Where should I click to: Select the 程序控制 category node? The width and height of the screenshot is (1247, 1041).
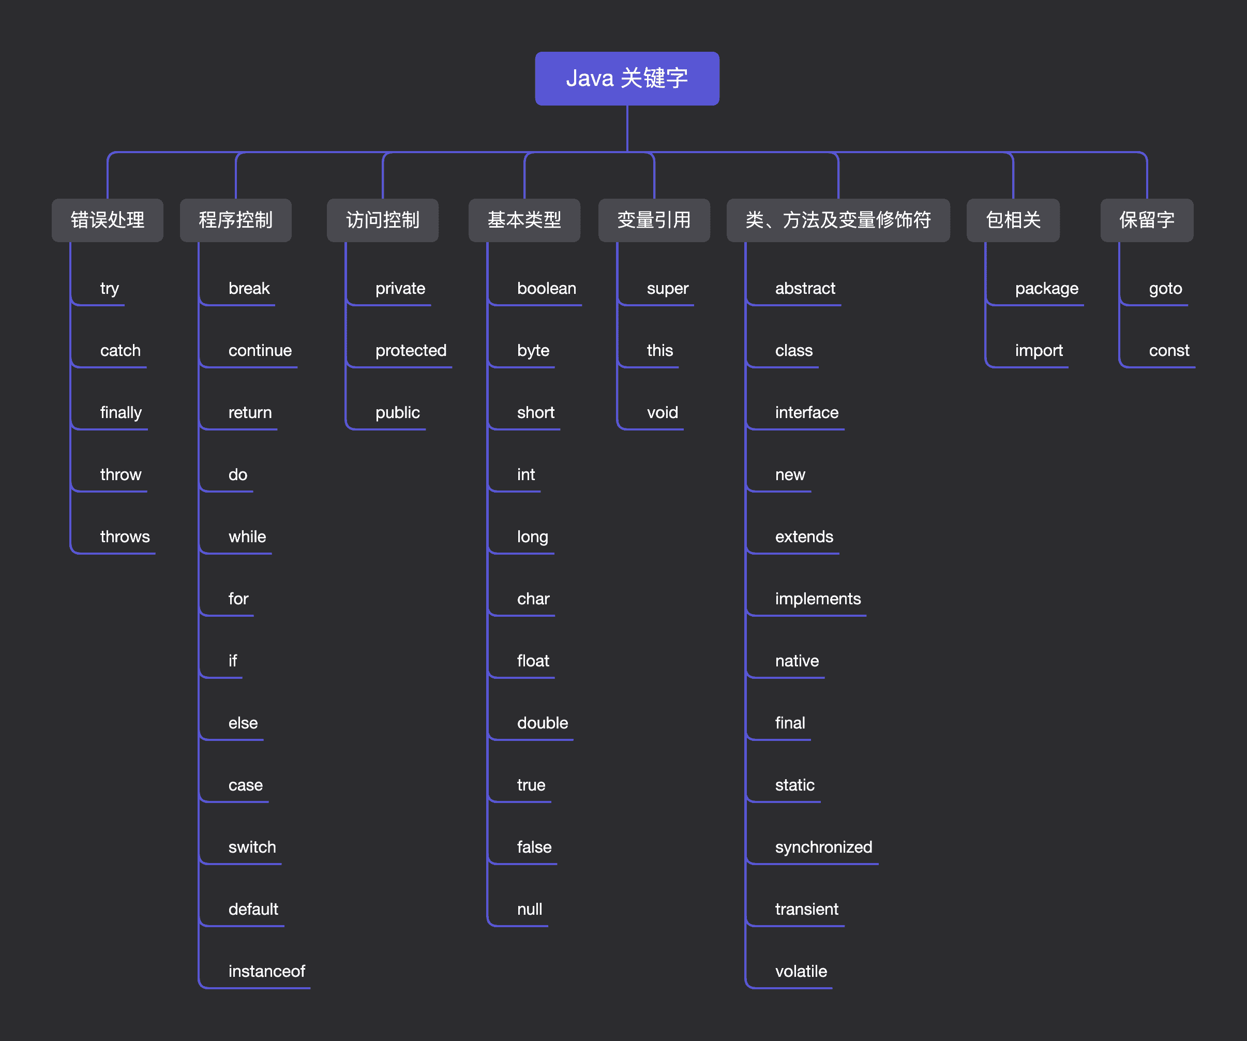pos(235,220)
